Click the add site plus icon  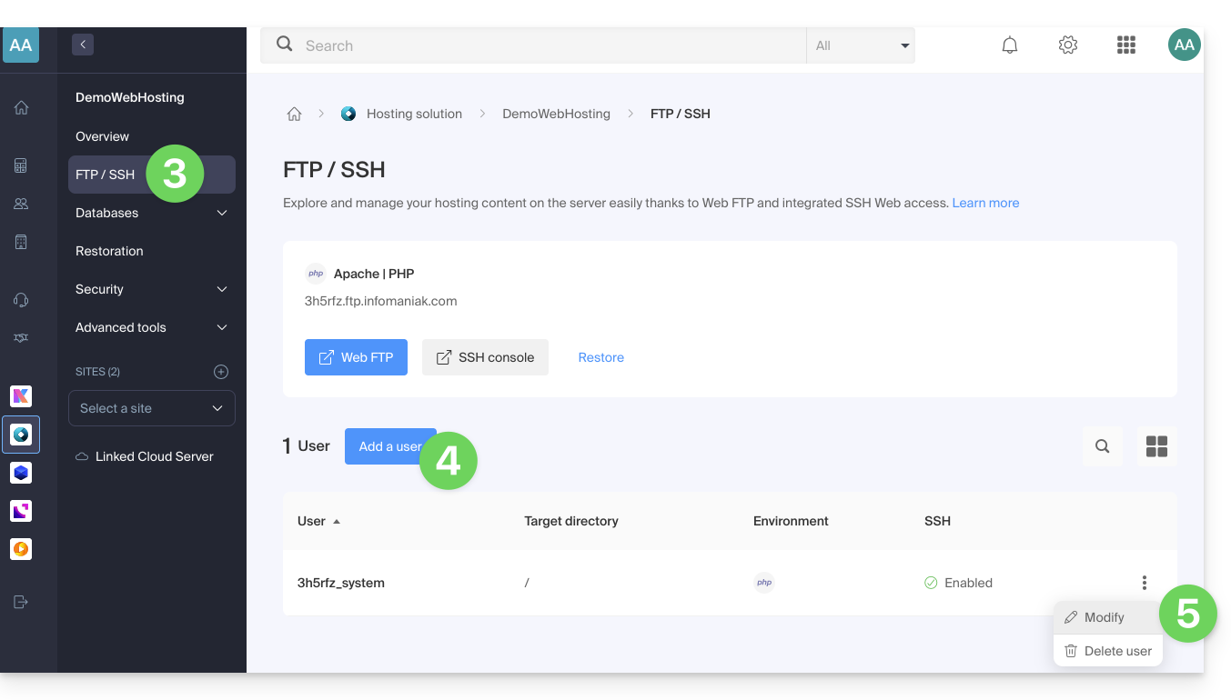tap(220, 372)
